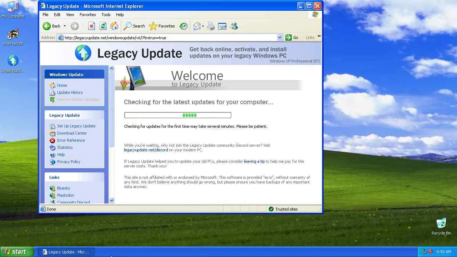Image resolution: width=457 pixels, height=257 pixels.
Task: Go to the browser Home page icon
Action: 114,26
